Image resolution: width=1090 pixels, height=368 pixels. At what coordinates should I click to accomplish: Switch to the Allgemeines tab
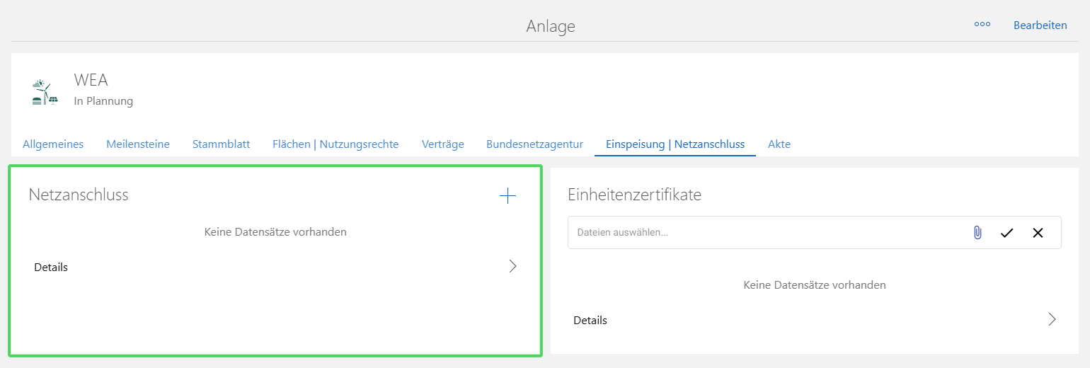click(53, 144)
